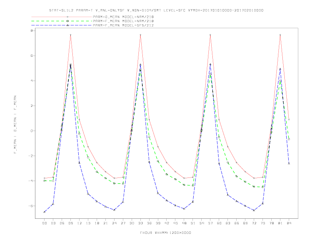This screenshot has height=243, width=315.
Task: Click x-axis tick label 33
Action: coord(140,223)
